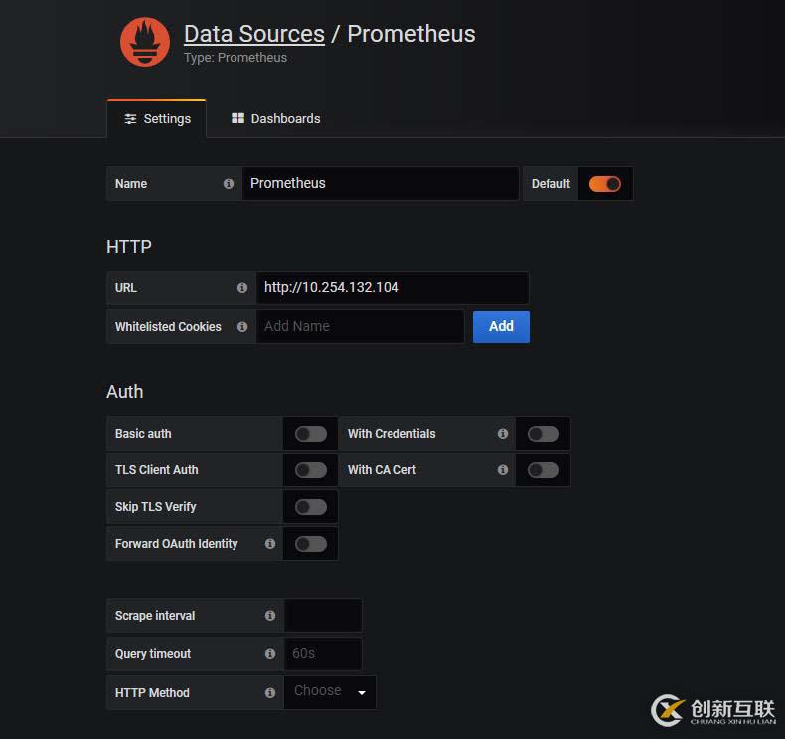This screenshot has height=739, width=785.
Task: Click the Auth section heading
Action: [125, 391]
